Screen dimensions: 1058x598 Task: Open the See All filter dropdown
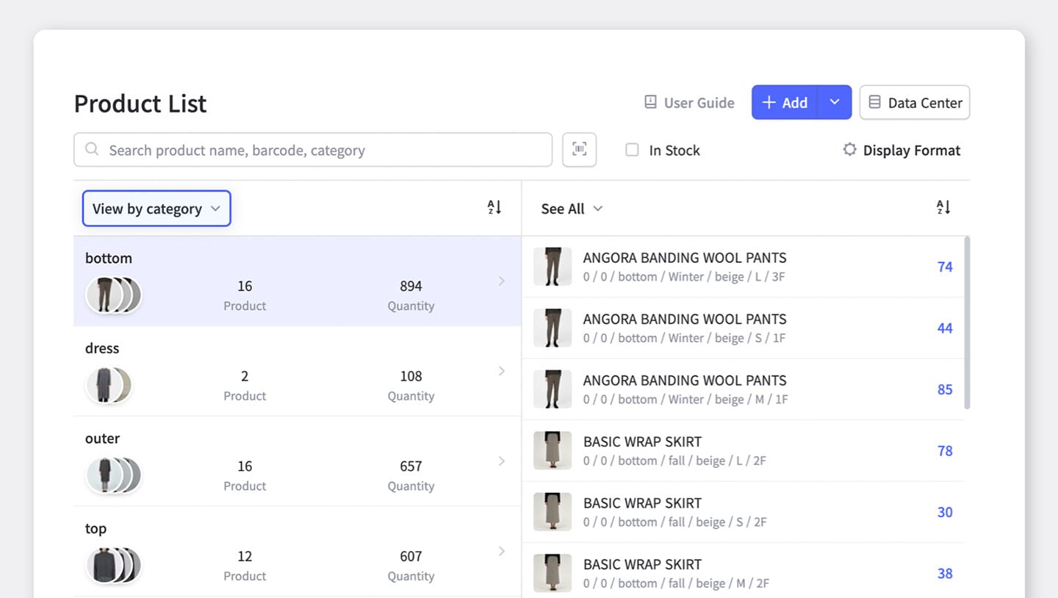pyautogui.click(x=571, y=209)
